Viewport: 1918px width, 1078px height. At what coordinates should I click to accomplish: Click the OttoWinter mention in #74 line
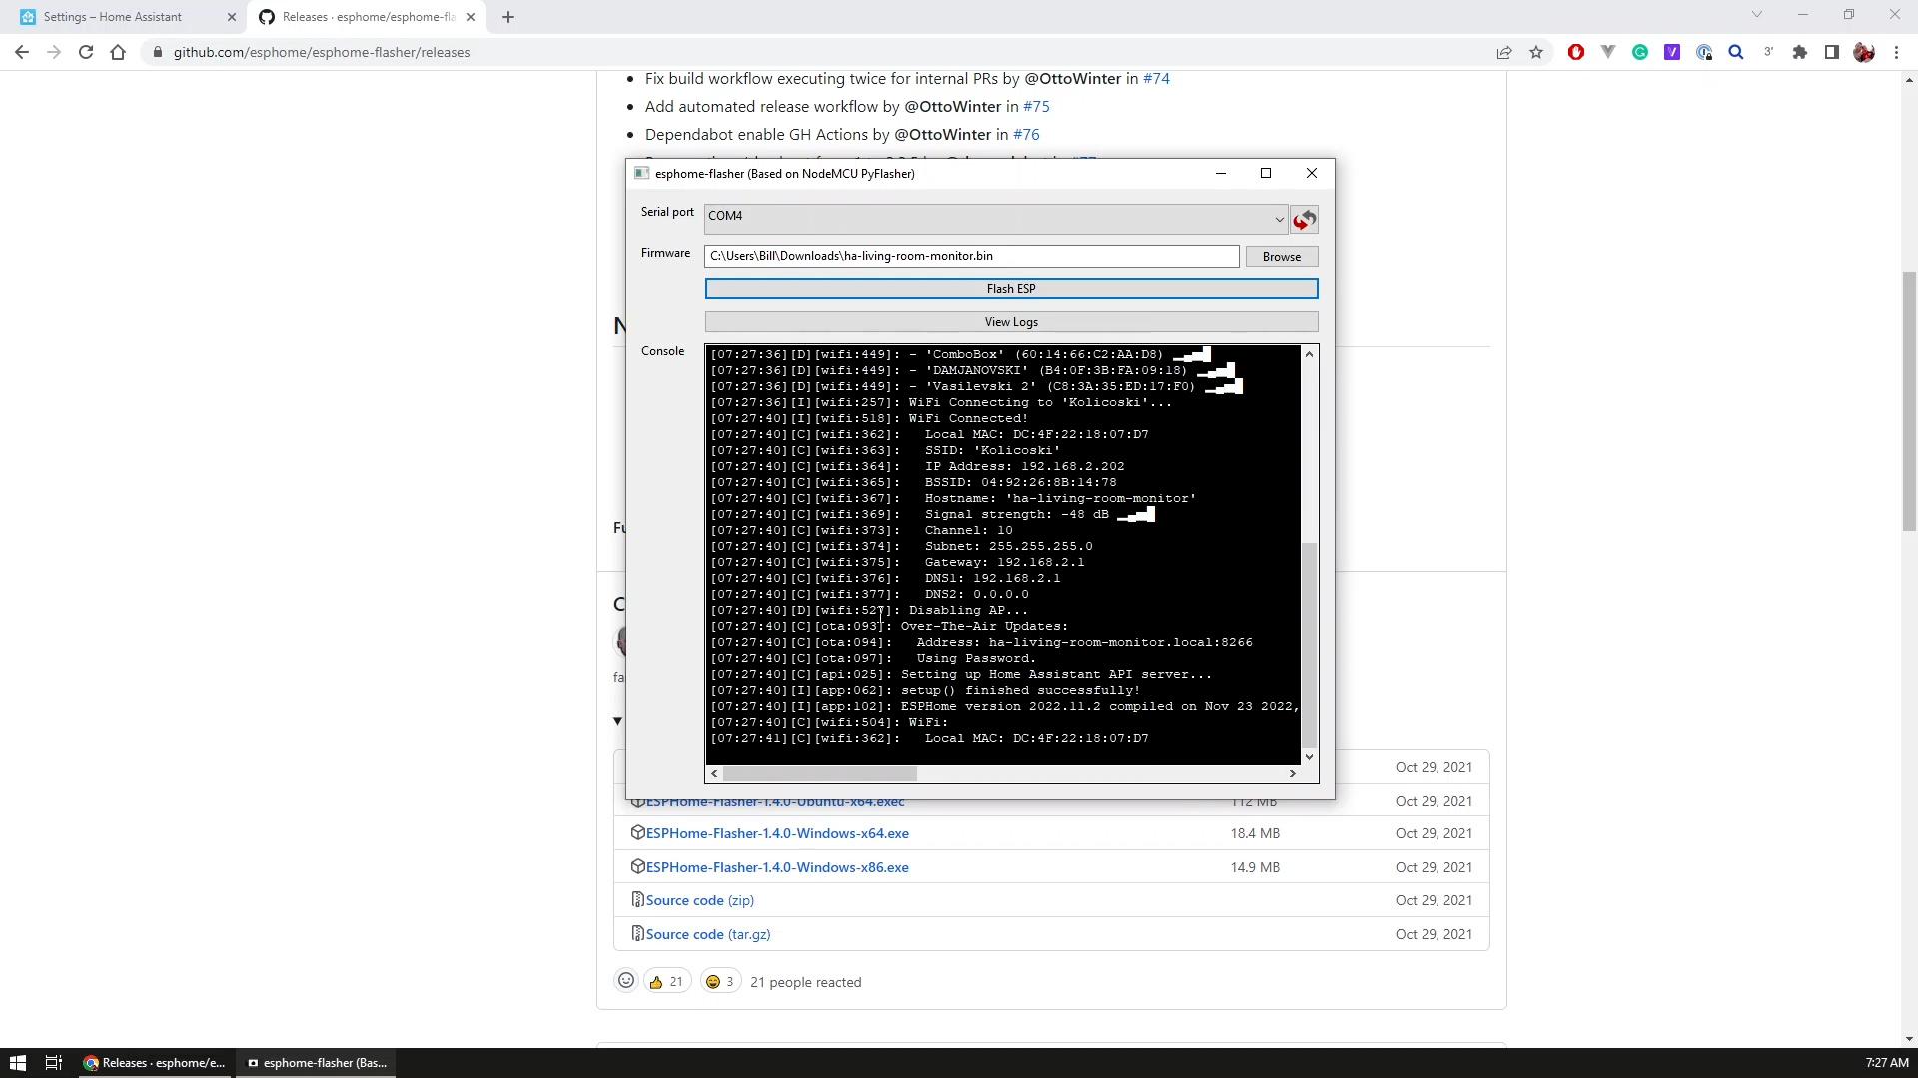pos(1072,78)
